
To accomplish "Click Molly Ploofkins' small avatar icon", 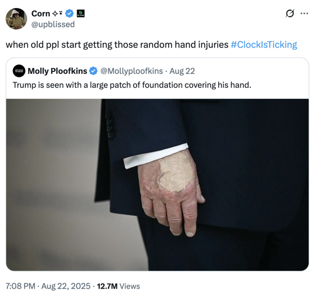I will (x=19, y=71).
